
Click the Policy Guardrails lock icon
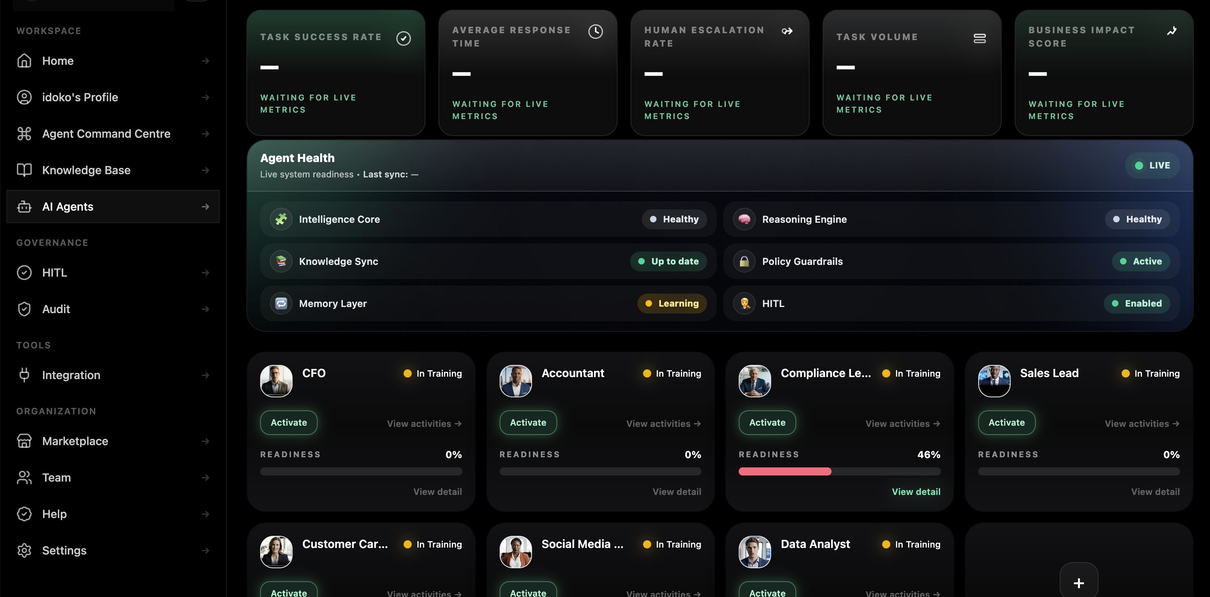(744, 261)
